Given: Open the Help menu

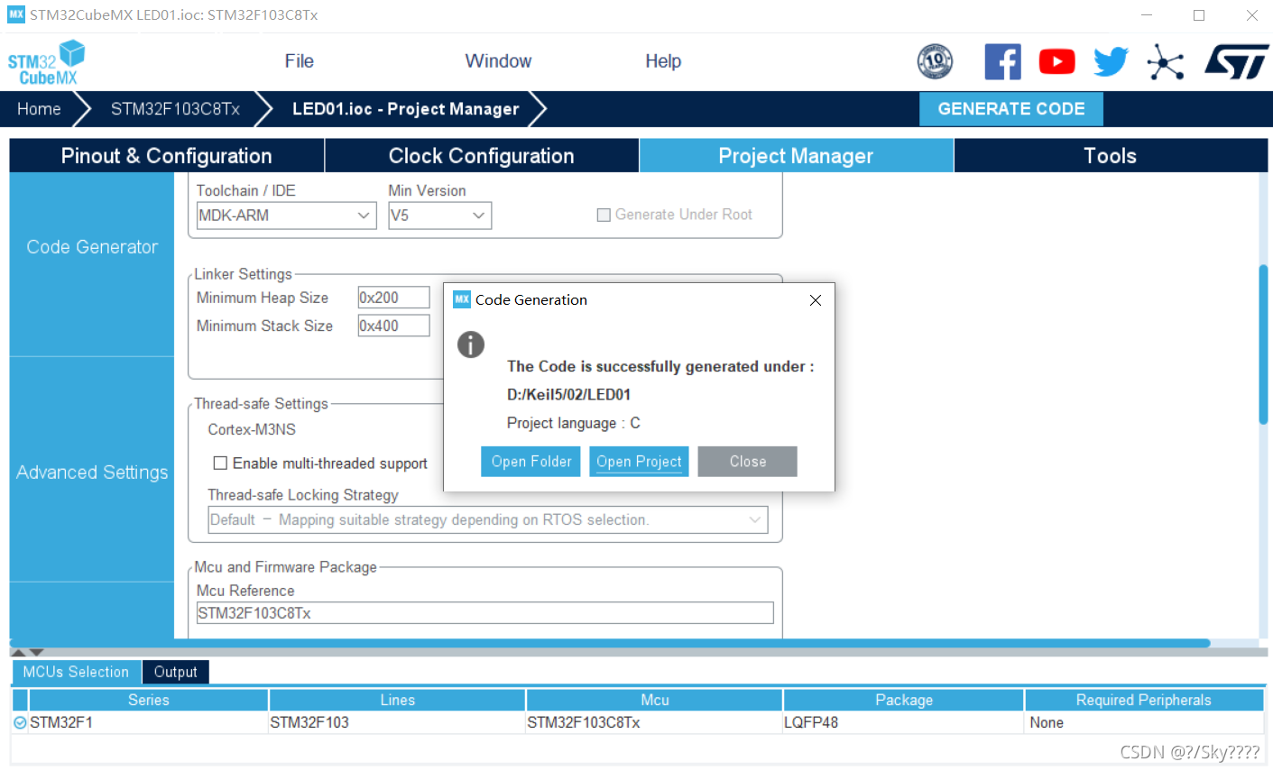Looking at the screenshot, I should tap(663, 61).
